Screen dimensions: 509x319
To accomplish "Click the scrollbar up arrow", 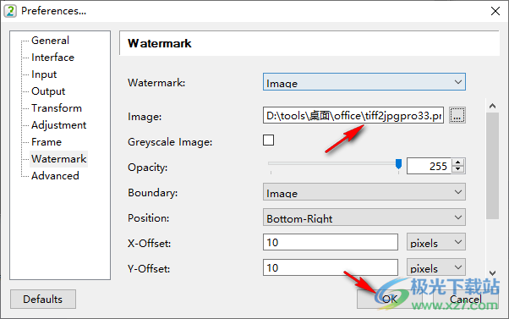I will (x=492, y=106).
